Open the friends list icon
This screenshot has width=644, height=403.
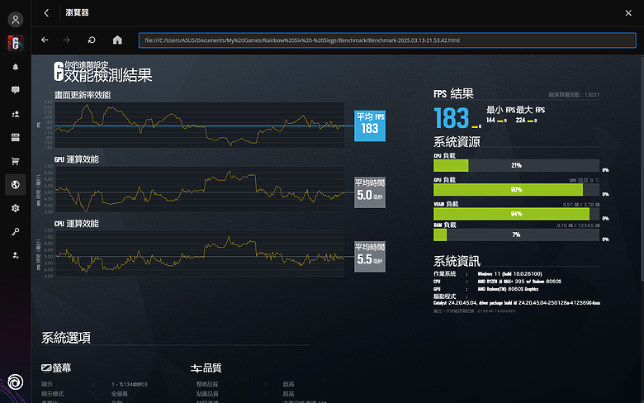coord(15,114)
